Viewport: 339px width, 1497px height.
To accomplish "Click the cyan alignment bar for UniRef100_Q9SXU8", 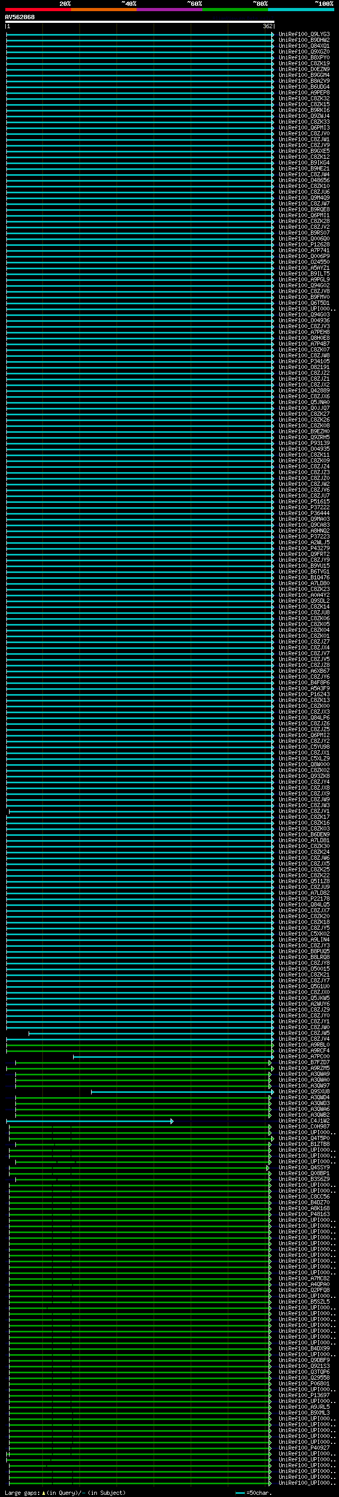I will tap(182, 1091).
